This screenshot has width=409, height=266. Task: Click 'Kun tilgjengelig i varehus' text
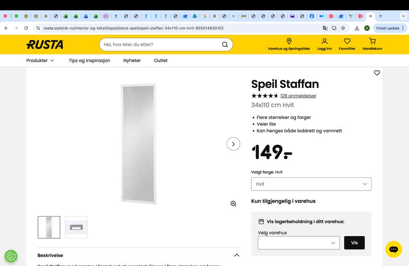click(283, 201)
